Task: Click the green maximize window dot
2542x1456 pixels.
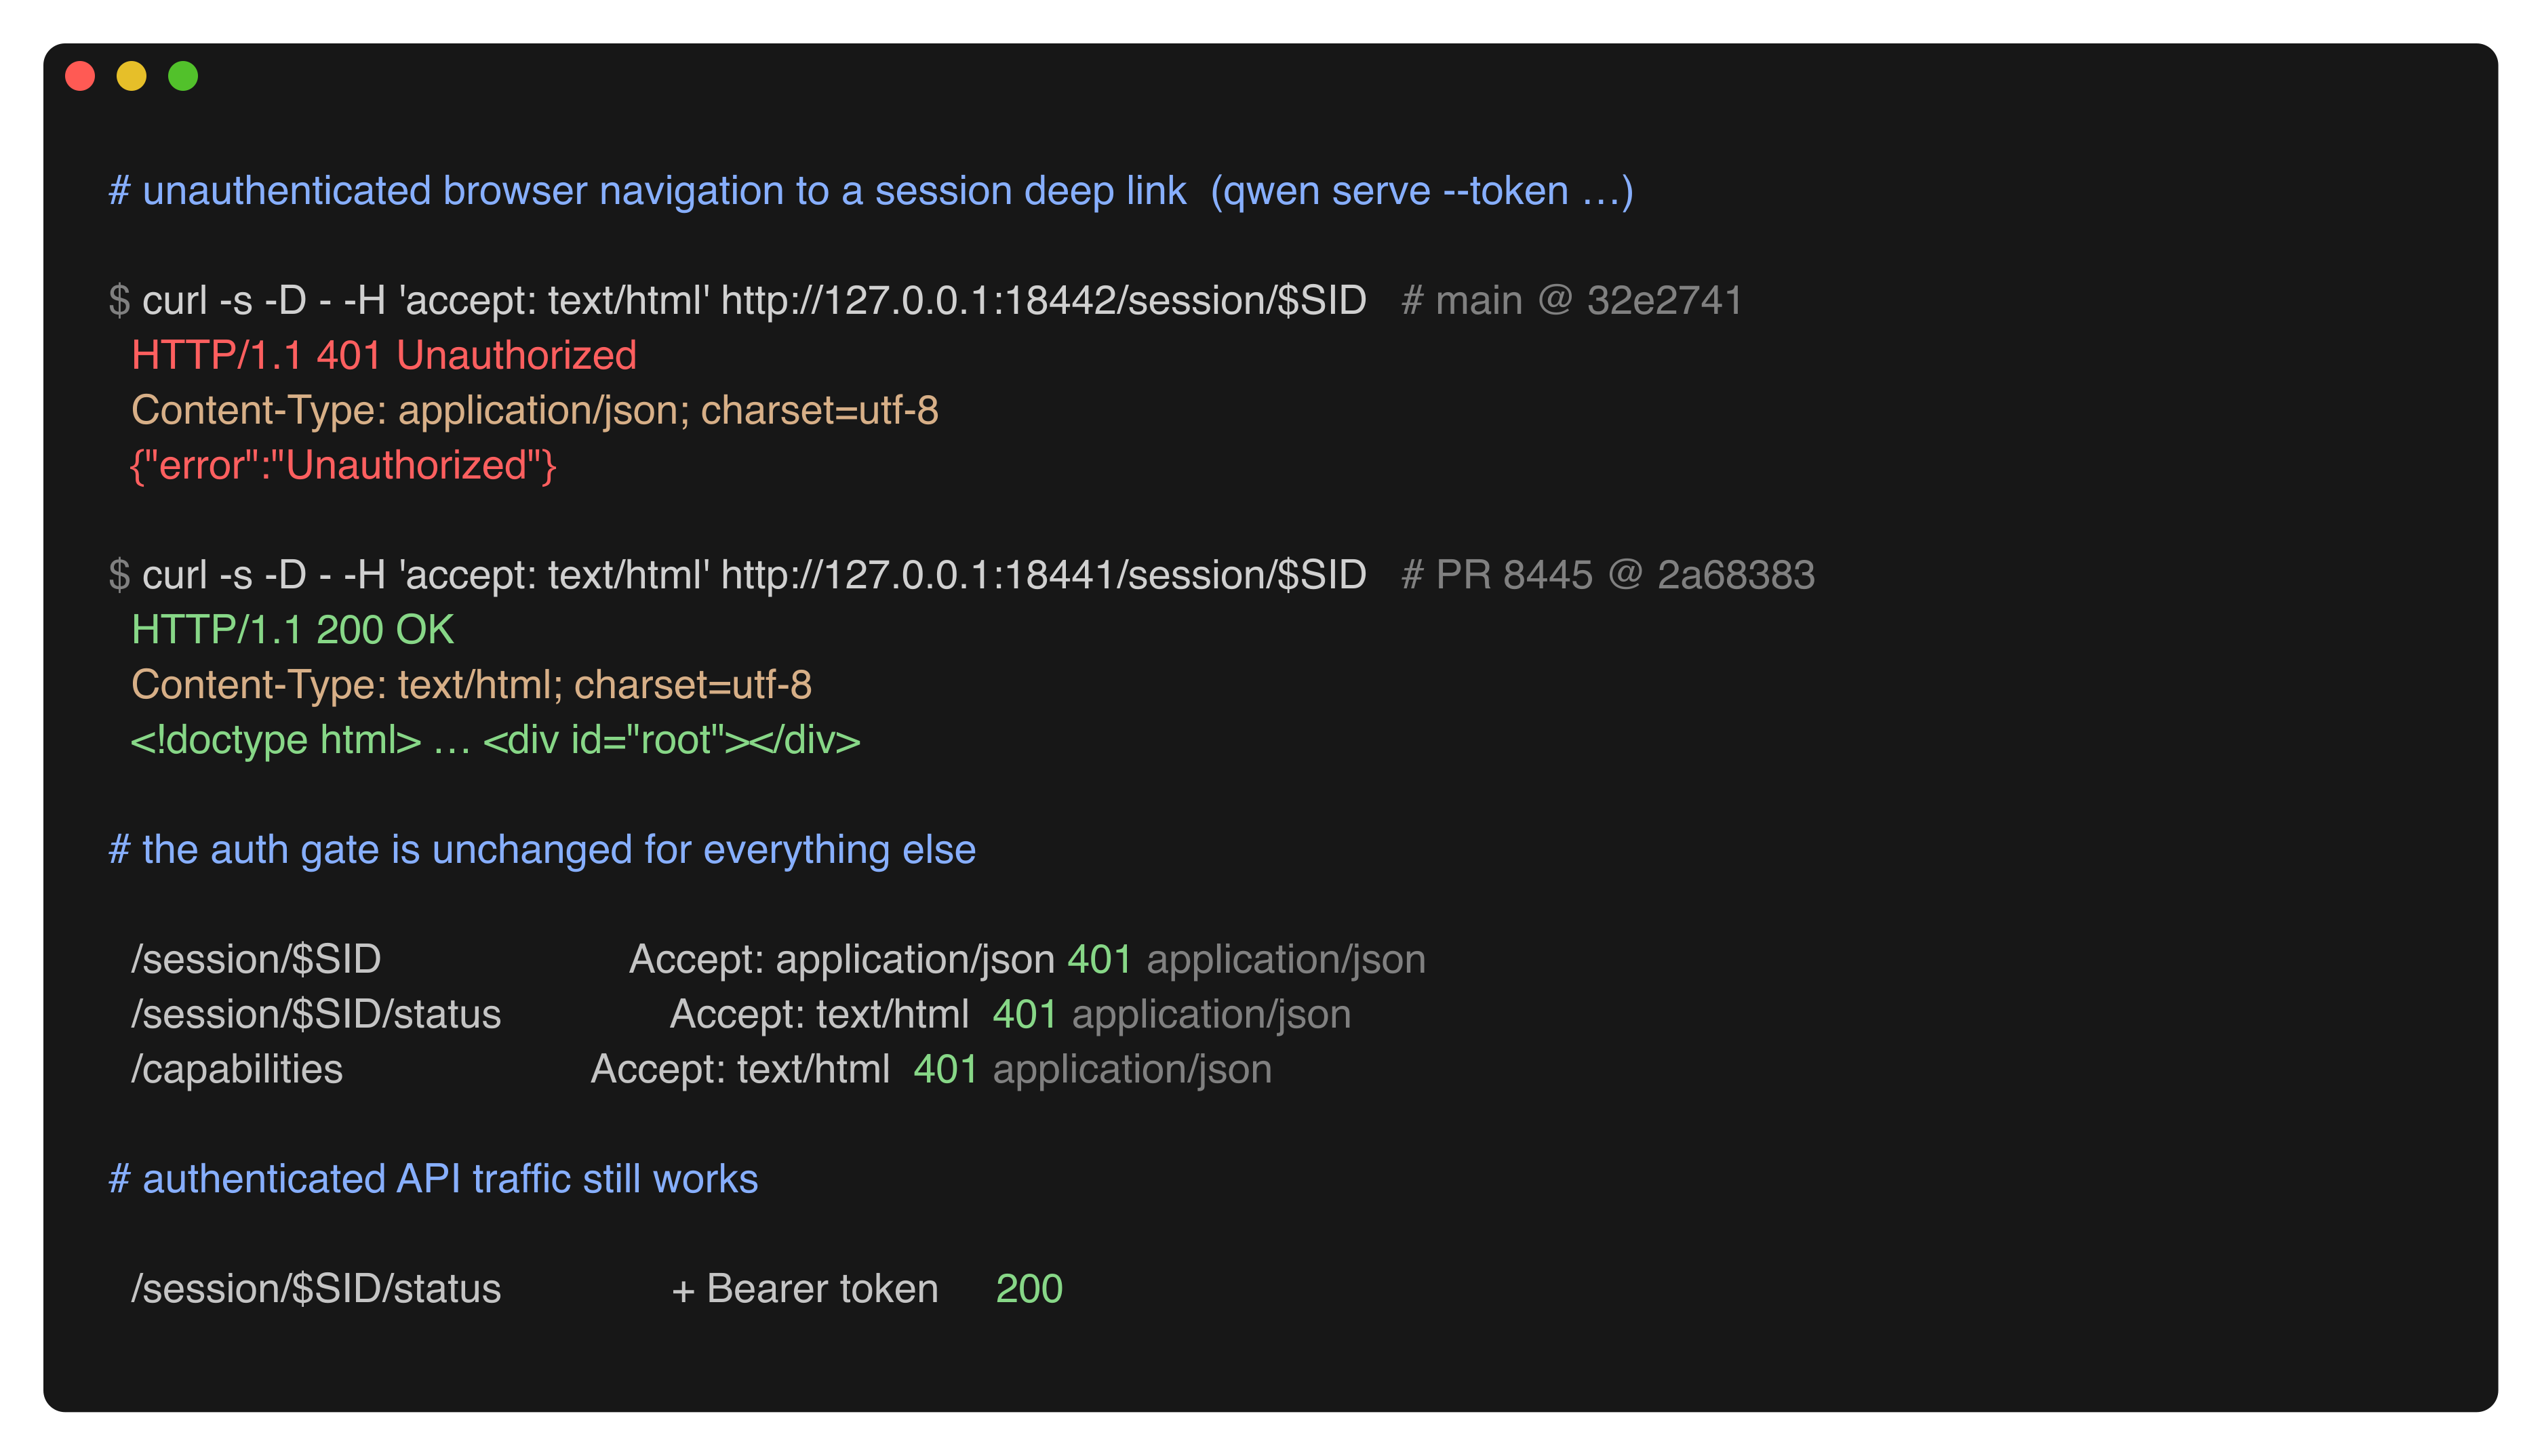Action: click(x=183, y=76)
